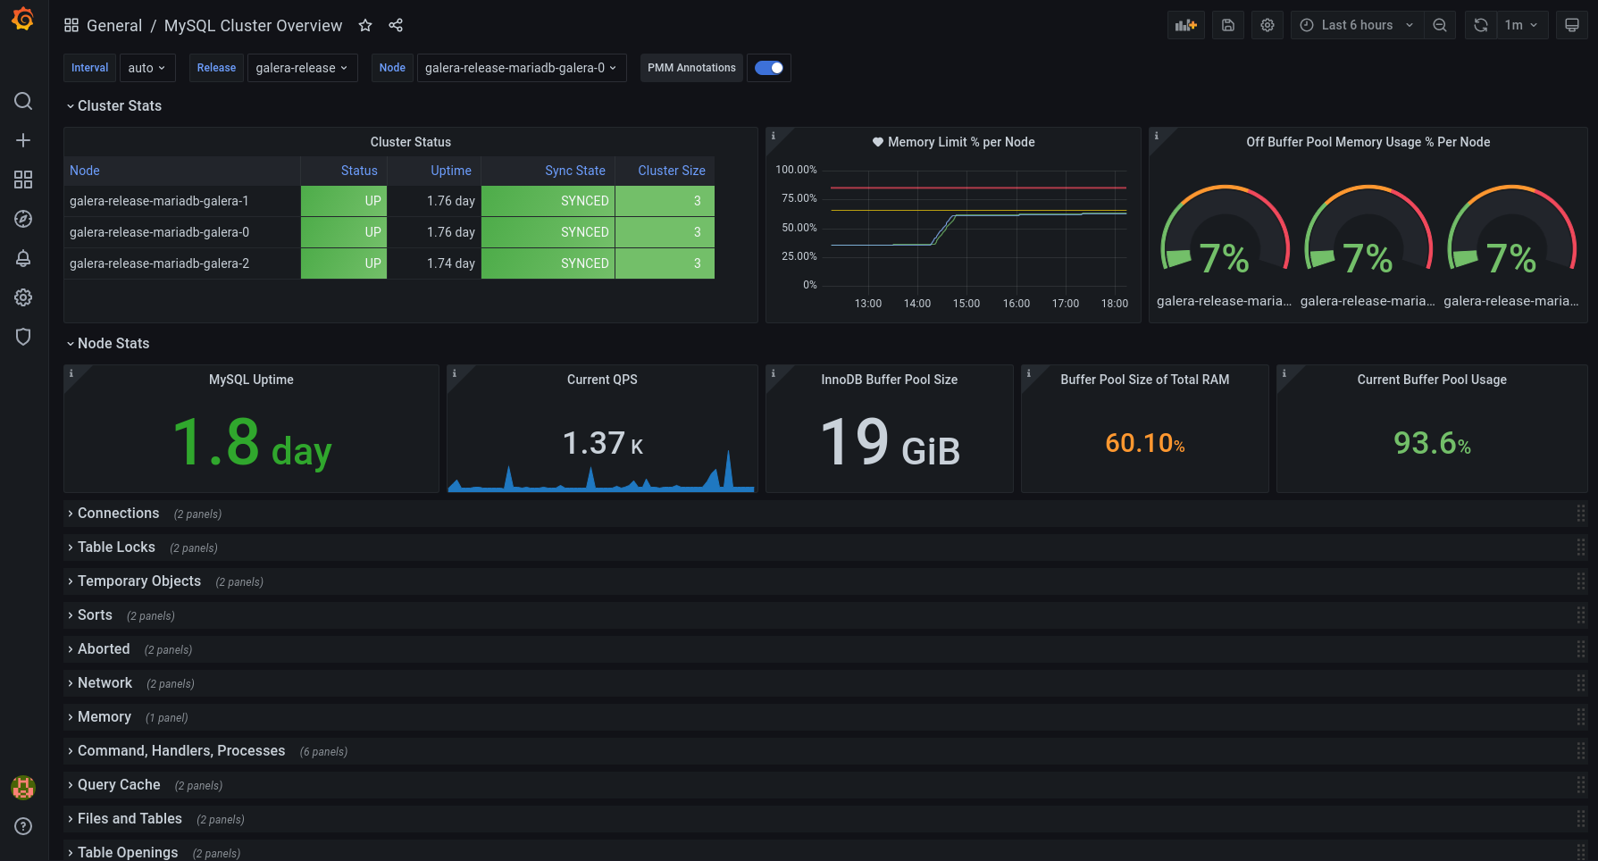The width and height of the screenshot is (1598, 861).
Task: Zoom out the time range
Action: 1440,25
